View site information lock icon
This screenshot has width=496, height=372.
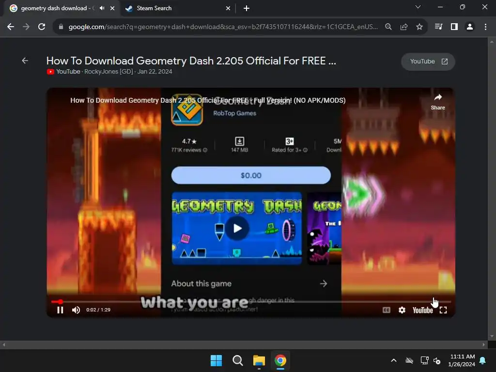62,27
